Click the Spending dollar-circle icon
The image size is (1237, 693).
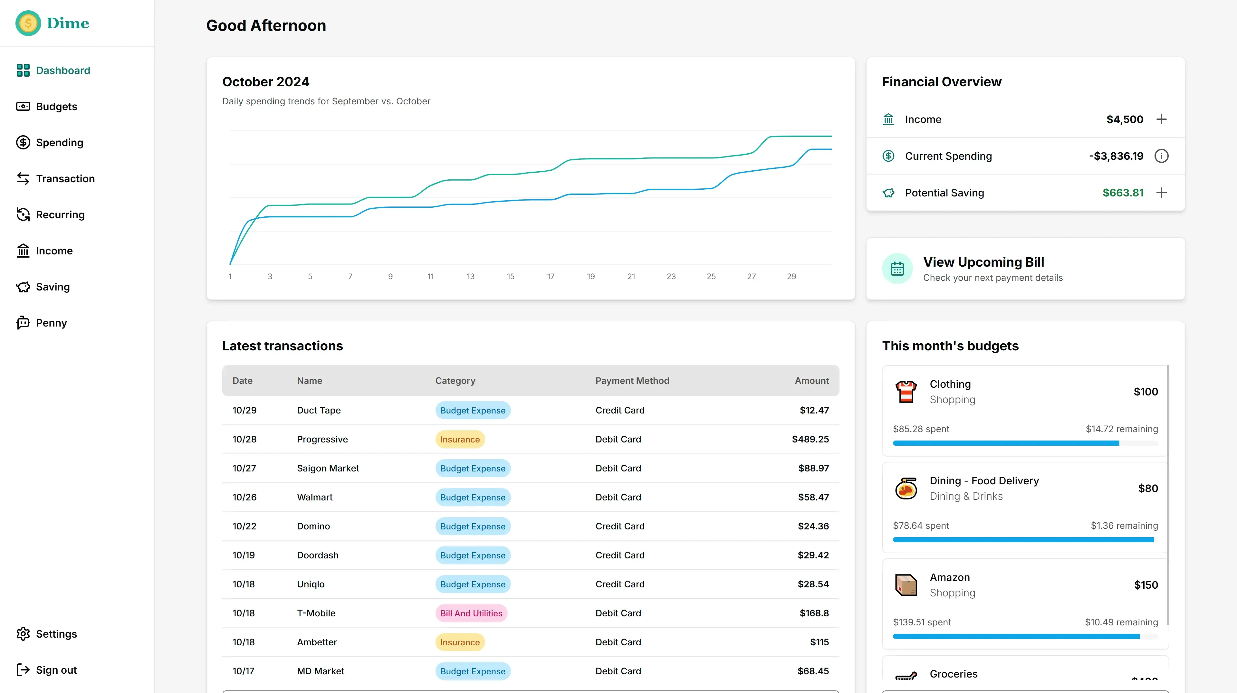coord(23,143)
